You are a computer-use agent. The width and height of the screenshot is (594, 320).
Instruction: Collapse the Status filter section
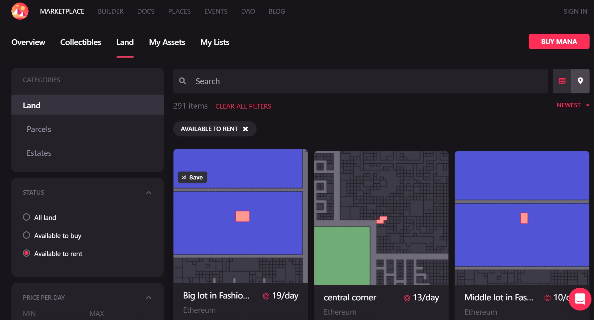click(148, 192)
